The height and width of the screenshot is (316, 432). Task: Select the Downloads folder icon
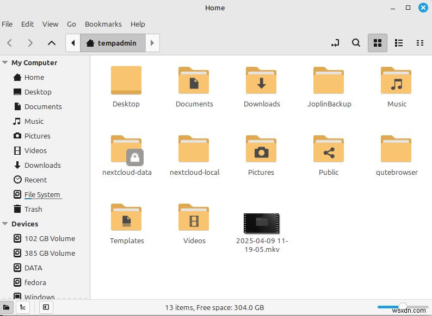point(261,80)
